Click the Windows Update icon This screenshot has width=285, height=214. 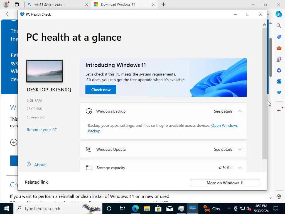(89, 149)
